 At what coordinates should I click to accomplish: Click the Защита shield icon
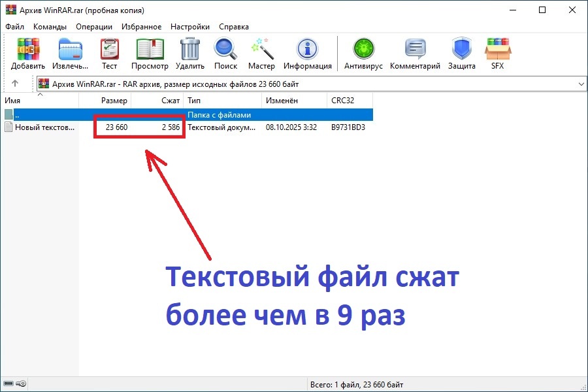point(462,49)
